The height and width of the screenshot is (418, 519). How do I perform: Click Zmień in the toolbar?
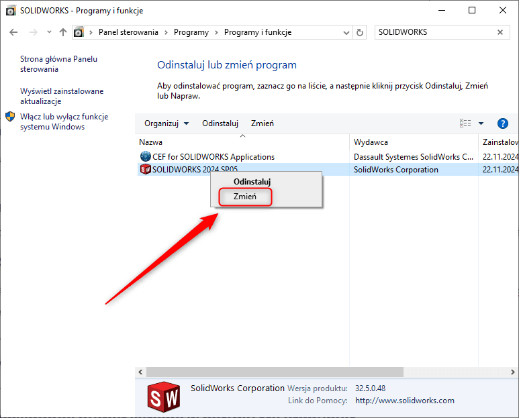(x=262, y=123)
